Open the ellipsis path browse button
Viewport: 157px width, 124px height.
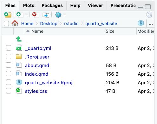(151, 24)
